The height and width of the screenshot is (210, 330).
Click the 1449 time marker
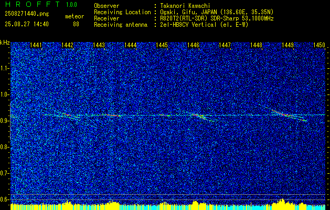[288, 45]
